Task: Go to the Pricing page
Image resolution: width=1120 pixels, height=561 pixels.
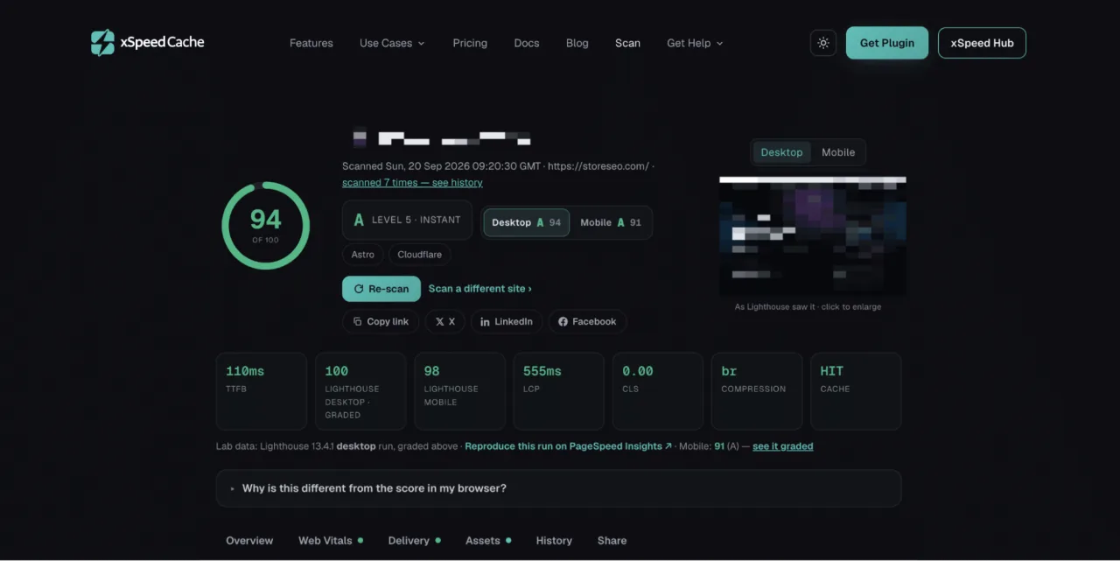Action: pos(470,43)
